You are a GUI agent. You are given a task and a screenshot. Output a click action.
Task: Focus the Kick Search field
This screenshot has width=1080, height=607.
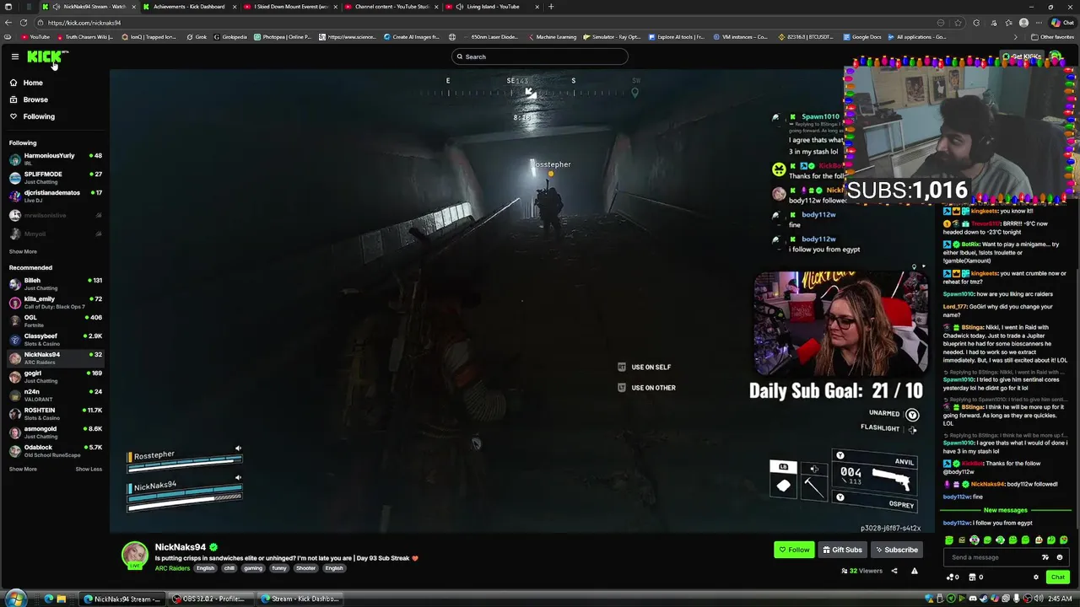540,56
